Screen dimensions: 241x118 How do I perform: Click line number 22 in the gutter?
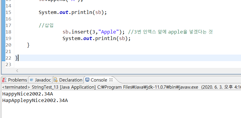coord(8,58)
